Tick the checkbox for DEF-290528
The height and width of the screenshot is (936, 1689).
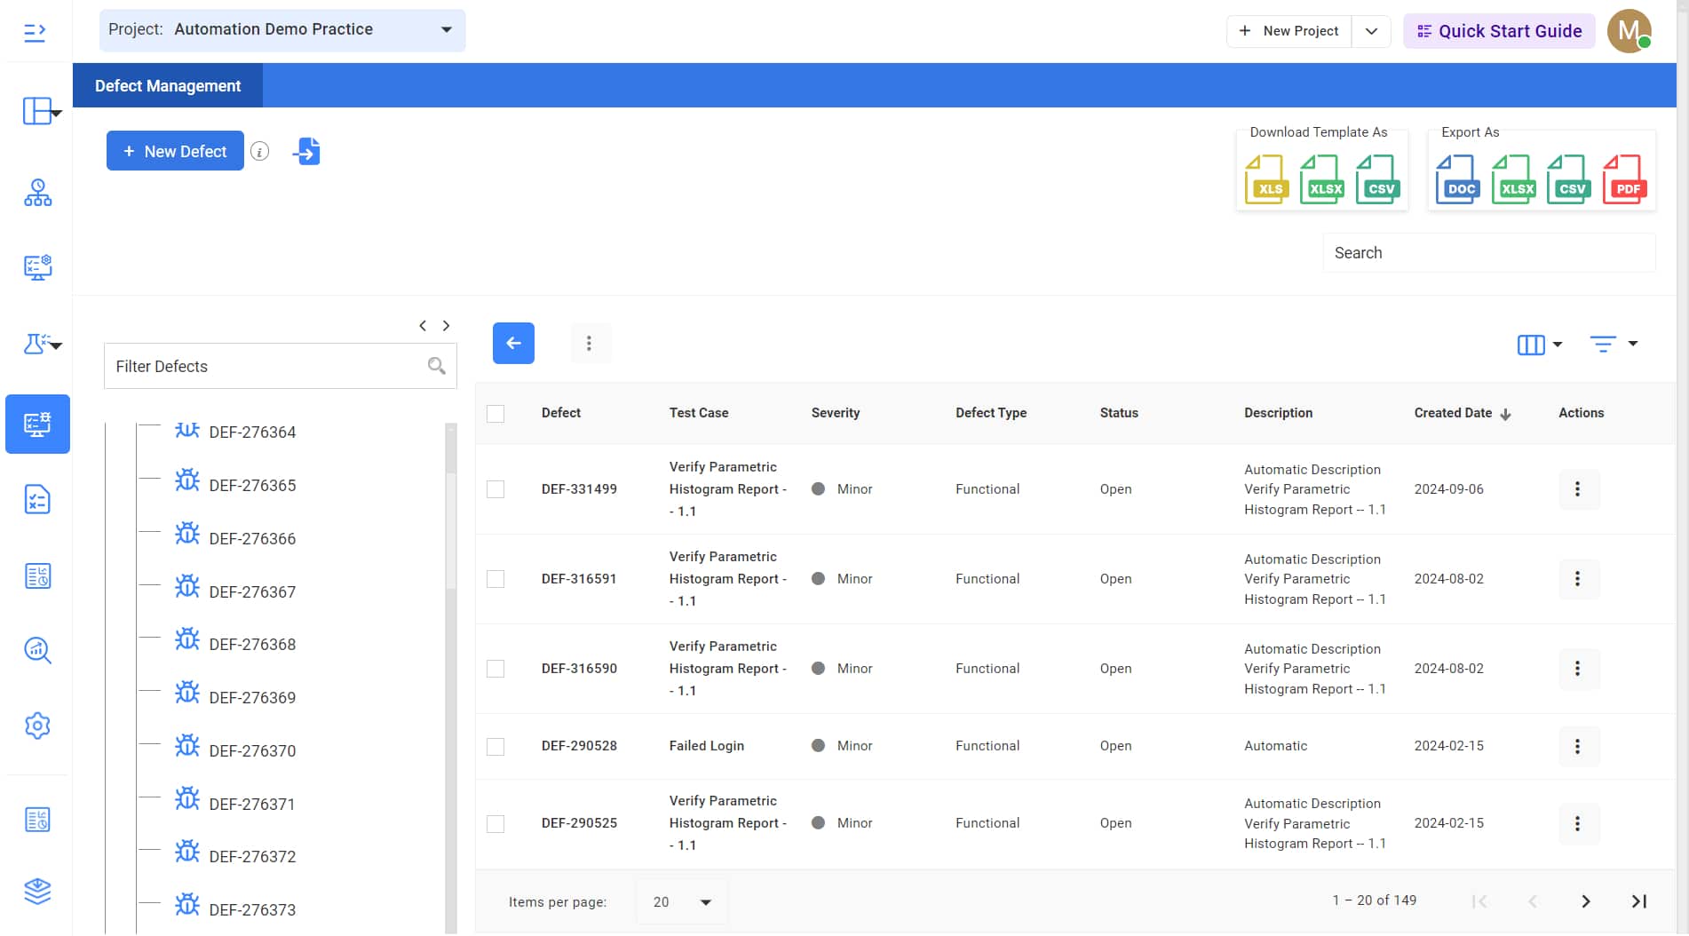coord(496,747)
